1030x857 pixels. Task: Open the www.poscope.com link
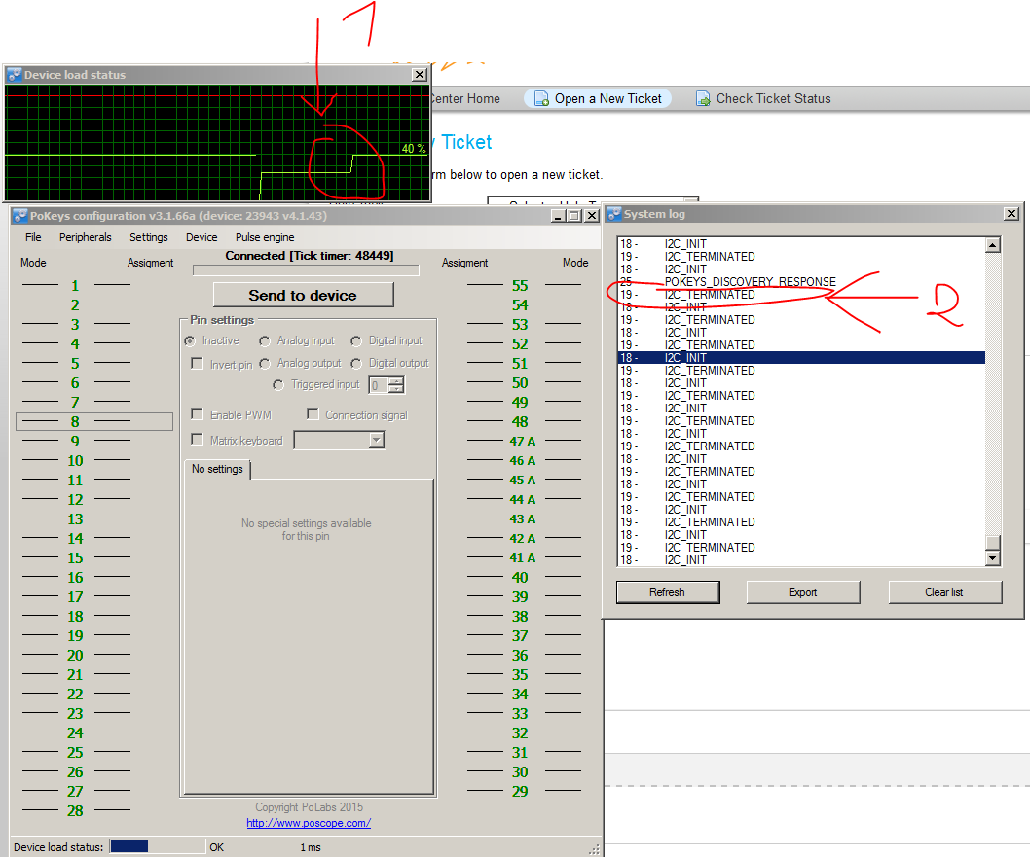tap(308, 823)
